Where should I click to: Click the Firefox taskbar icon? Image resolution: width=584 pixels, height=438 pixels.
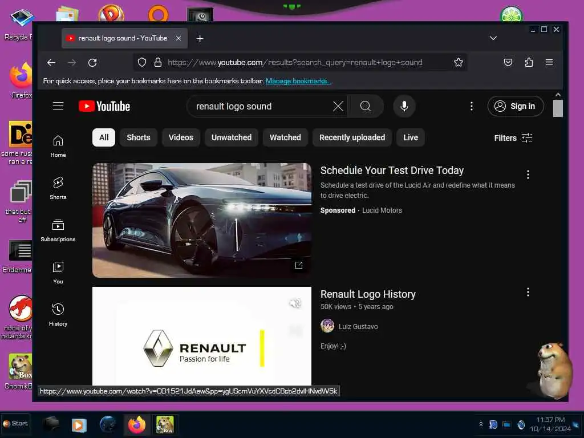pos(137,424)
